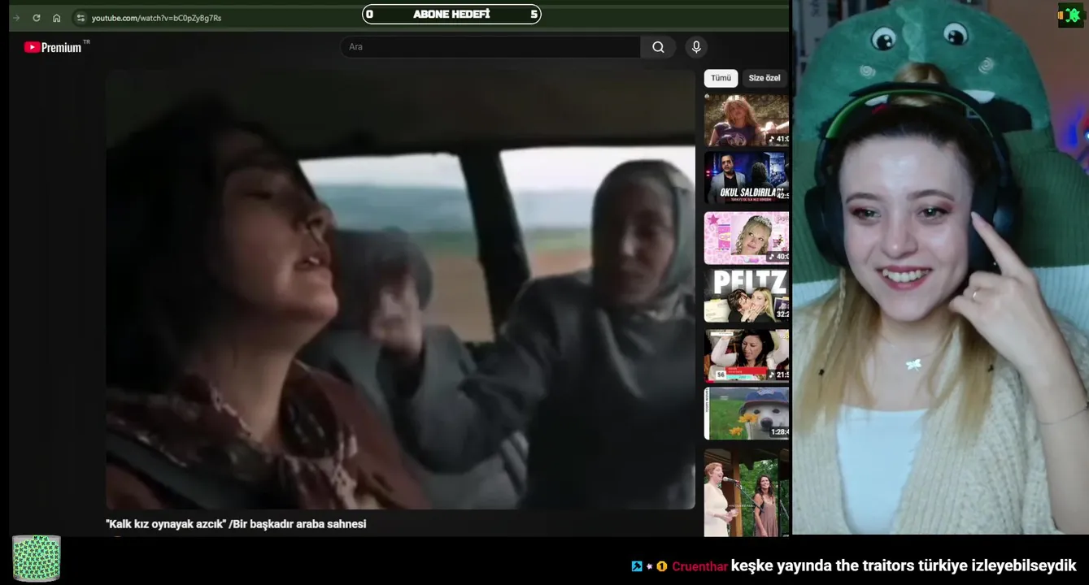Reload the page with refresh icon
1089x585 pixels.
coord(37,18)
